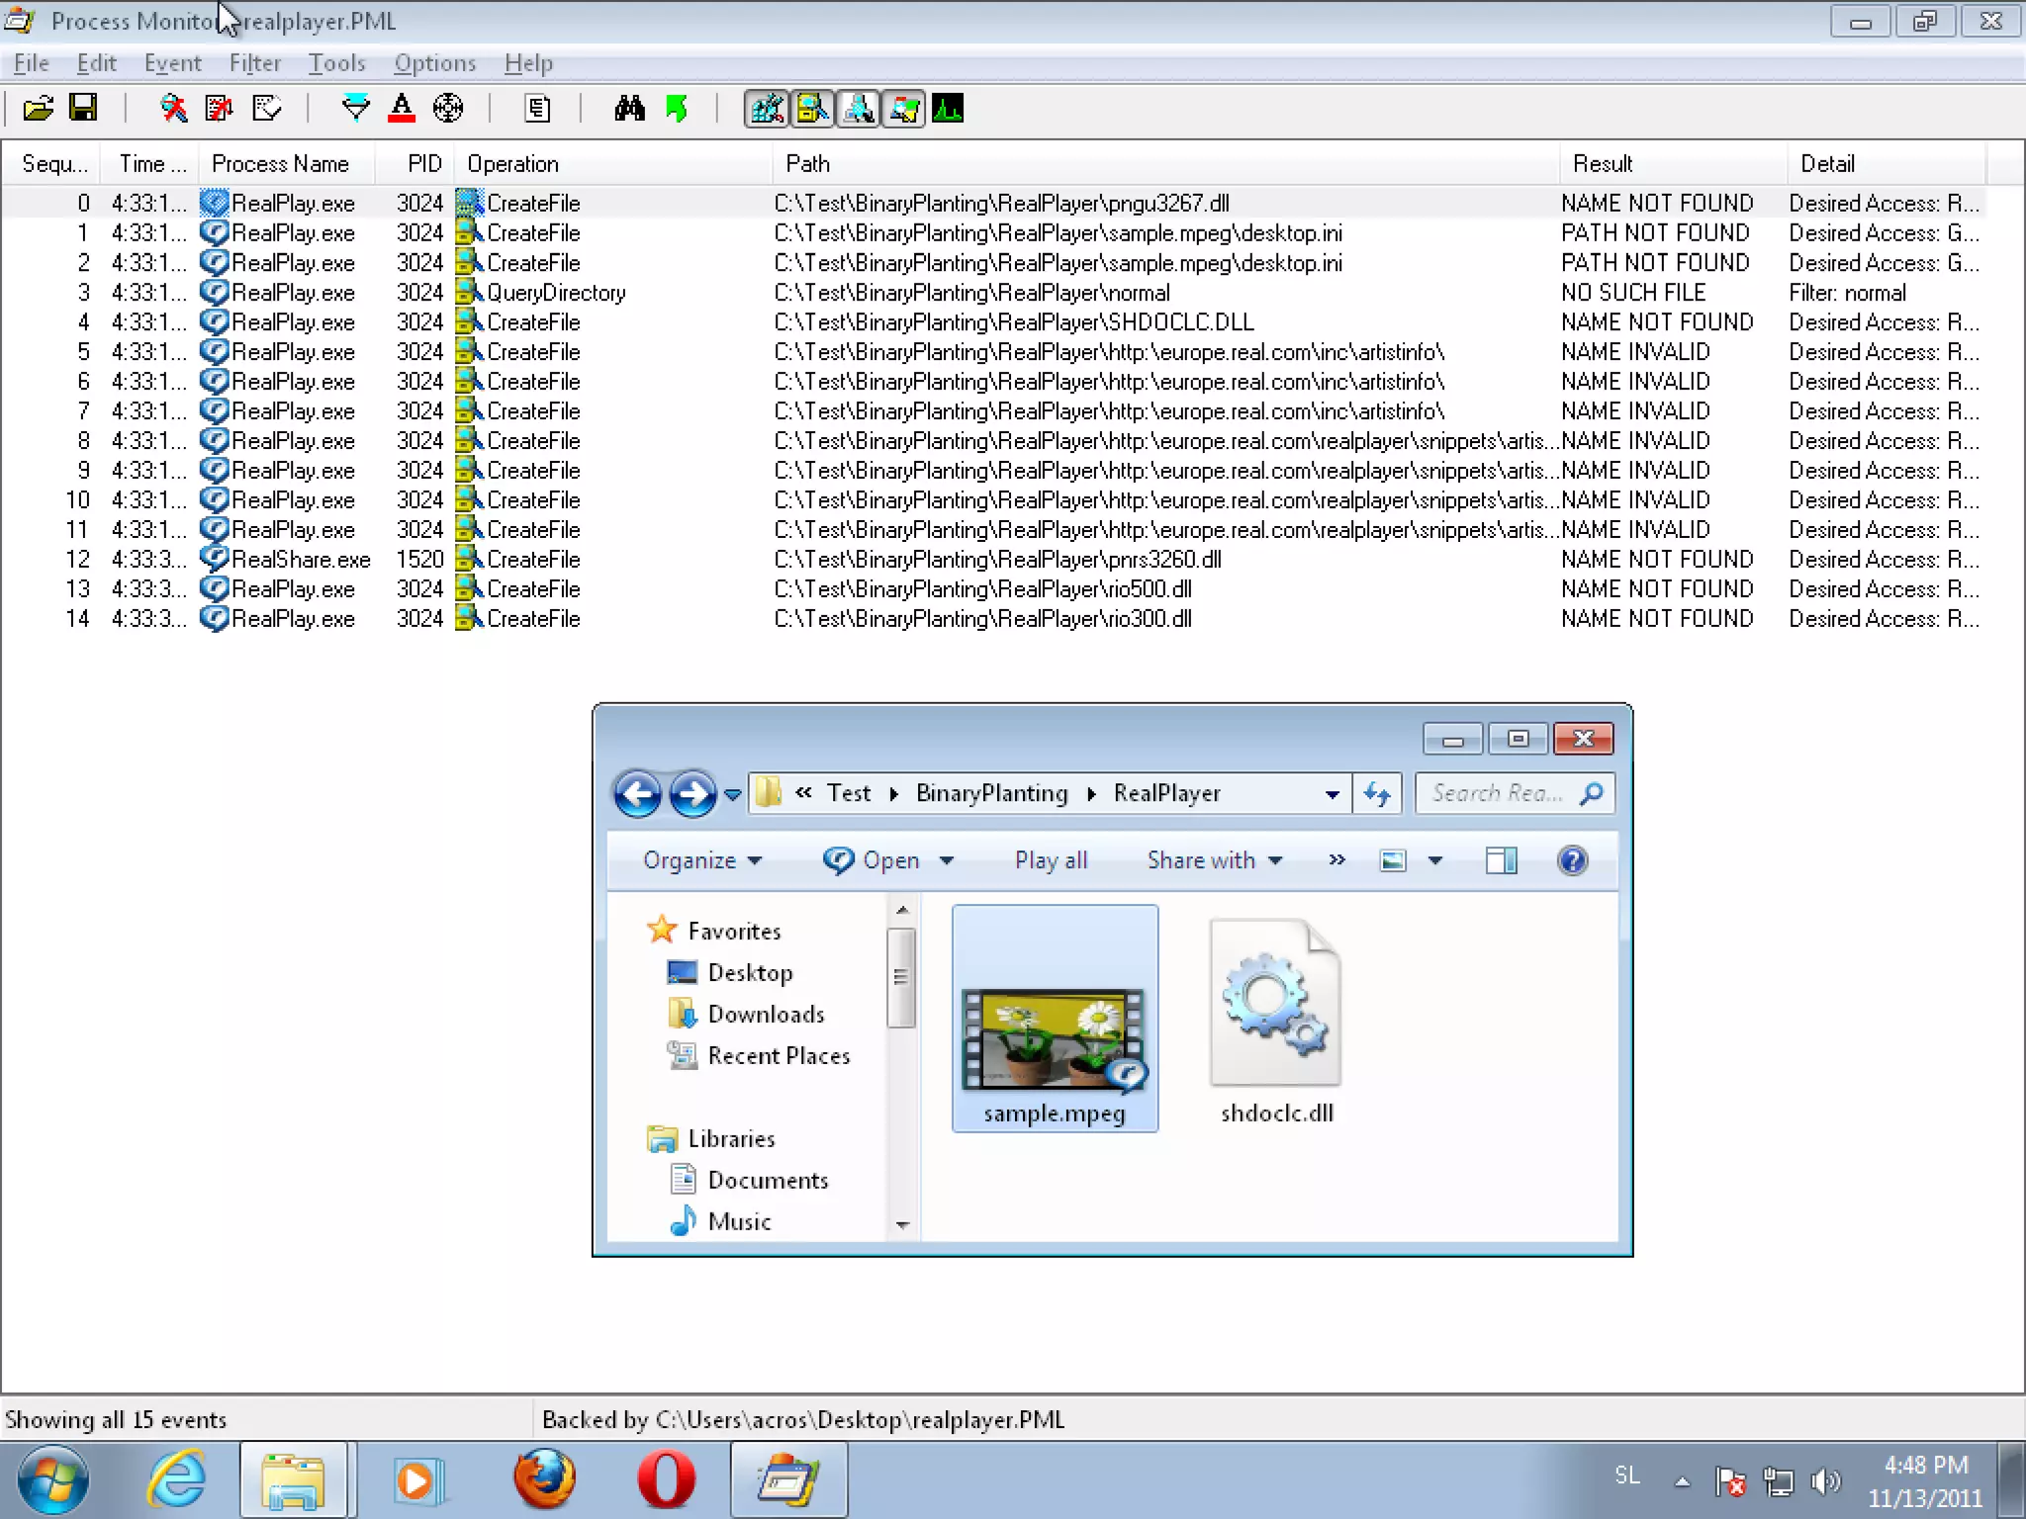Click the Explorer navigation pane scrollbar thumb
The image size is (2026, 1519).
pyautogui.click(x=900, y=977)
